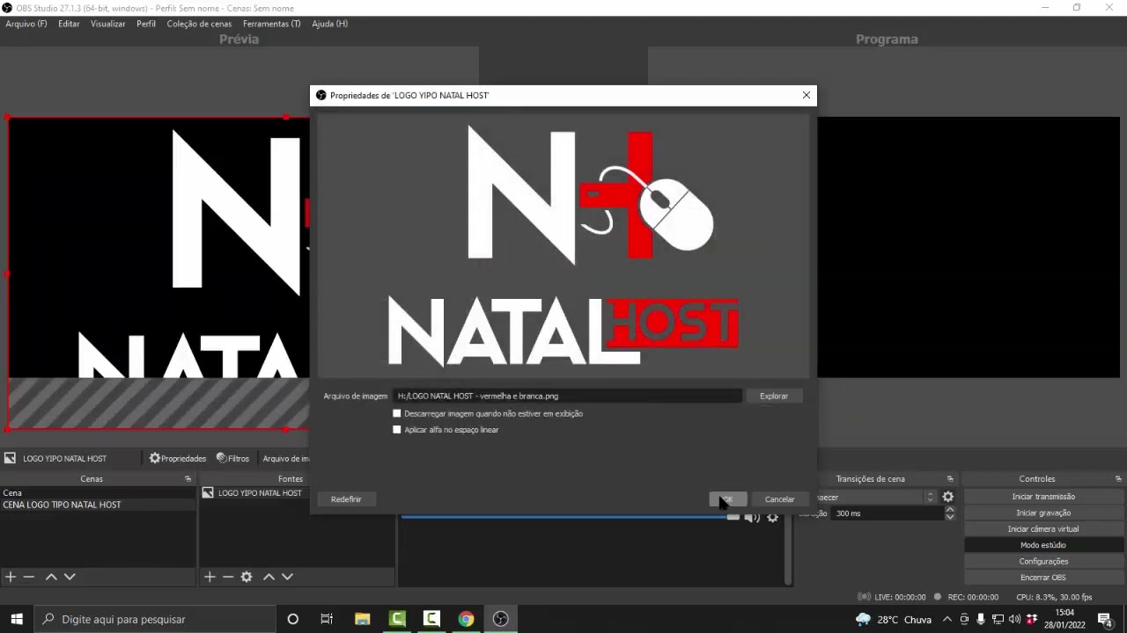This screenshot has height=633, width=1127.
Task: Open the Visualizar menu
Action: pyautogui.click(x=107, y=24)
